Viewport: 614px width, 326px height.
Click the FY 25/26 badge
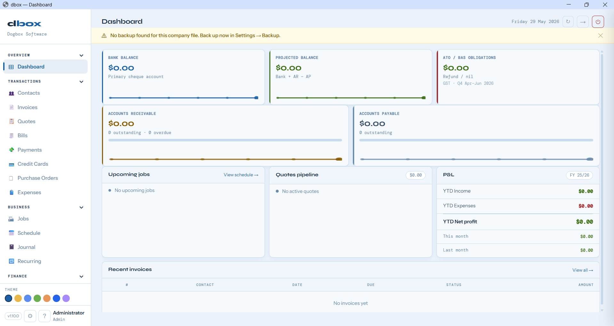click(579, 175)
